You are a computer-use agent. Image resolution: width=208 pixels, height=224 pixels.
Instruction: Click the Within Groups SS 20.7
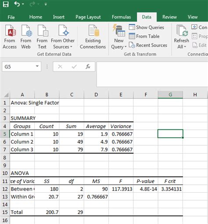pos(47,197)
